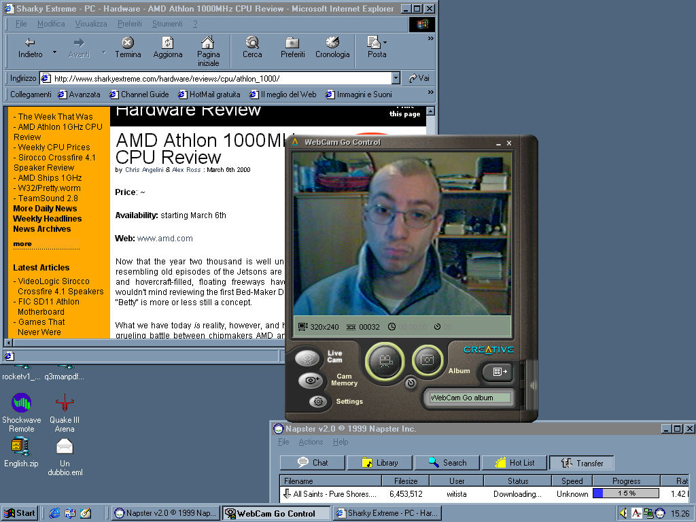Open the Channel Guide link

(x=139, y=94)
